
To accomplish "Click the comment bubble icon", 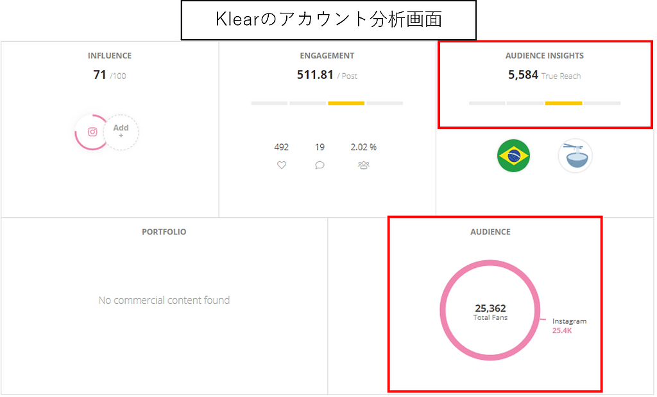I will click(x=320, y=165).
